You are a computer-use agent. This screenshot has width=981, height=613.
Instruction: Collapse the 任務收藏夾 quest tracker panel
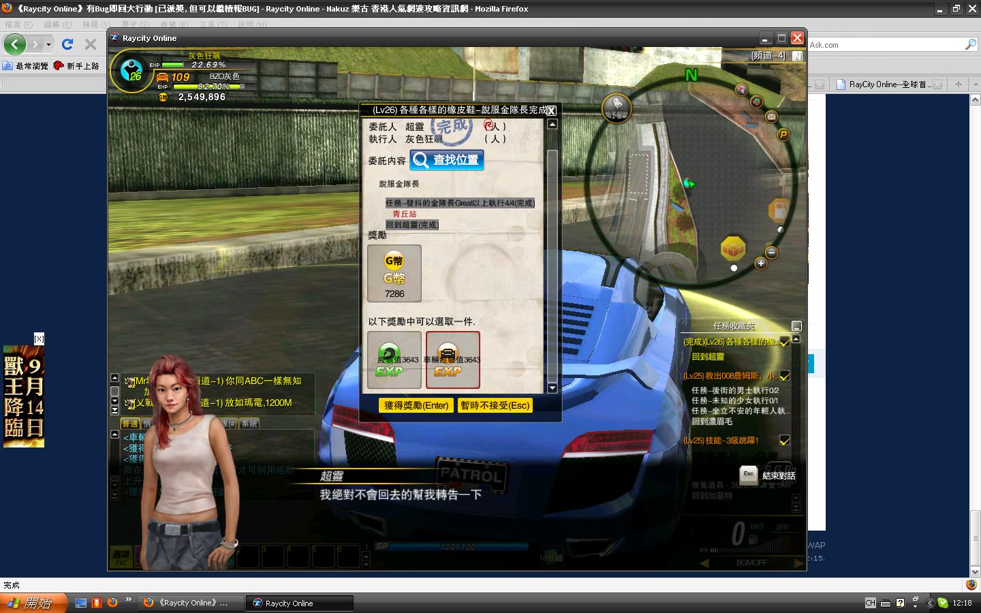796,326
